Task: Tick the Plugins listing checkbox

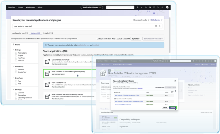Action: (16, 55)
